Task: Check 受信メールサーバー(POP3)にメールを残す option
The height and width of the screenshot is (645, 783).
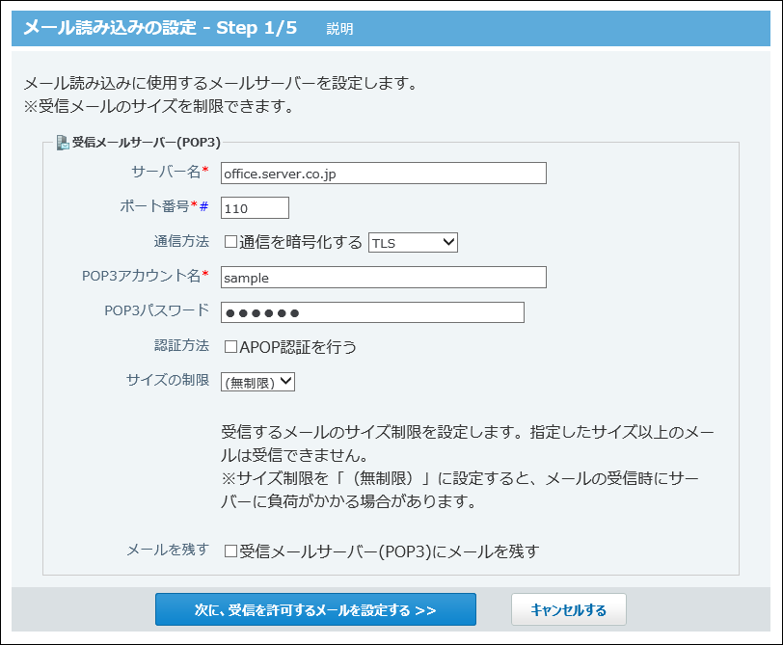Action: point(230,551)
